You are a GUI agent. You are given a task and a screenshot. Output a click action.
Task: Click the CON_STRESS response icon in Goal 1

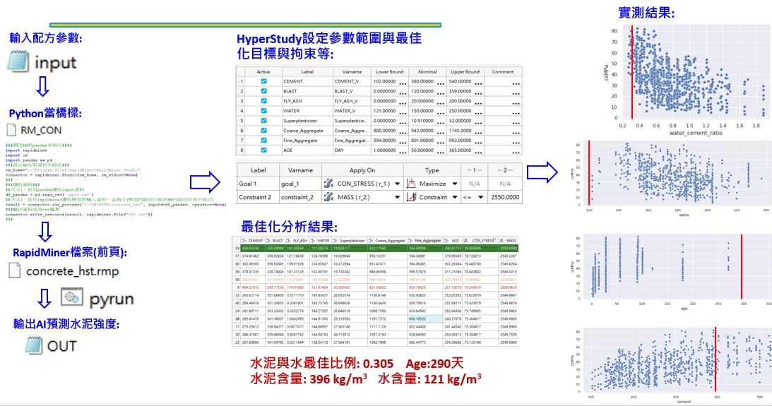(x=328, y=184)
